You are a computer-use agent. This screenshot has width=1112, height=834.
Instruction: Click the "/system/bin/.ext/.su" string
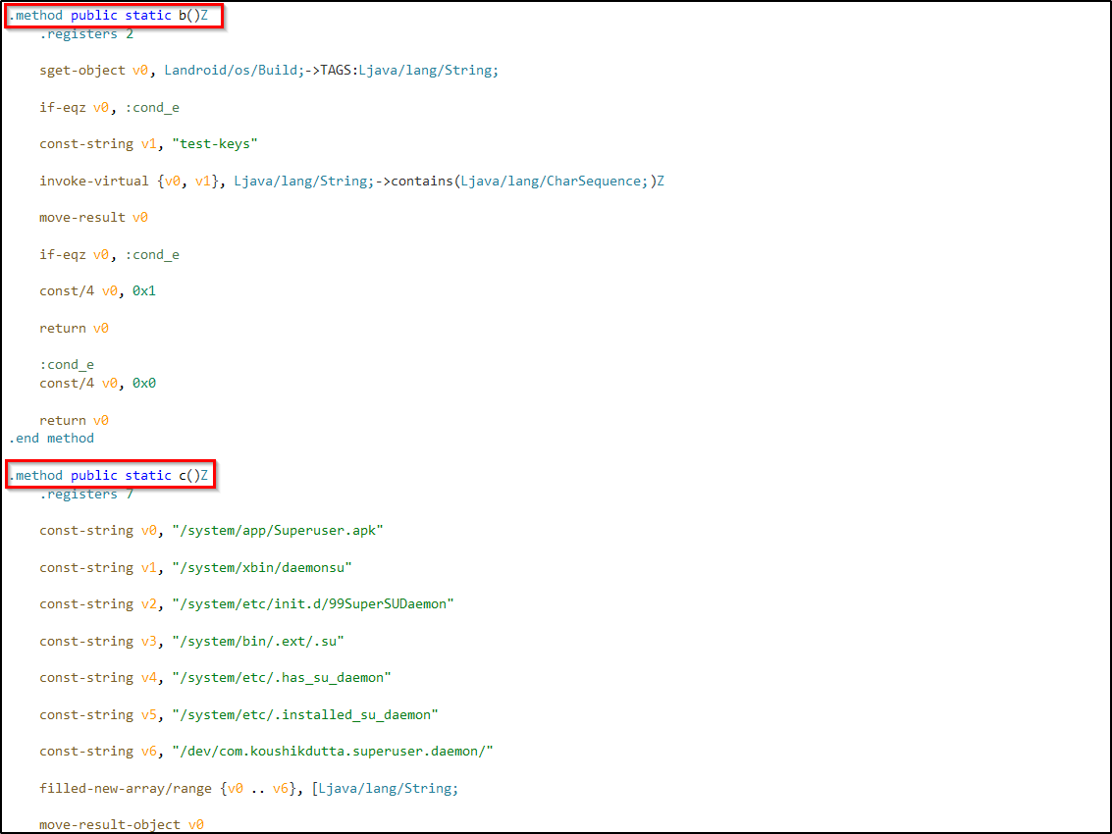(x=257, y=642)
